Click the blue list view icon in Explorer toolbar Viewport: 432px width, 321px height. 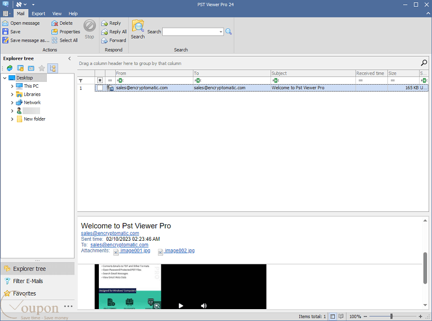coord(31,68)
